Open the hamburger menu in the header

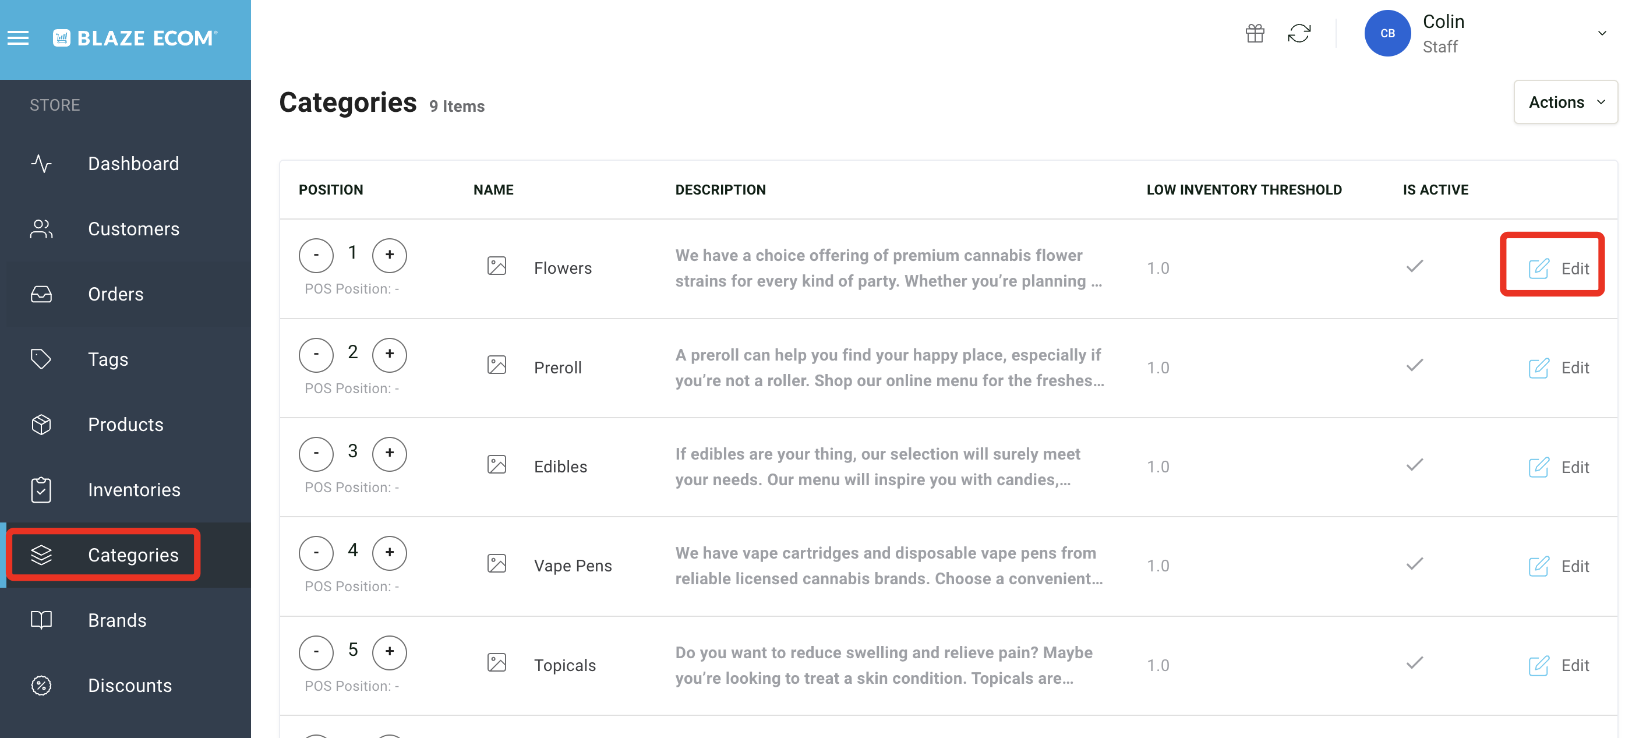pos(18,38)
